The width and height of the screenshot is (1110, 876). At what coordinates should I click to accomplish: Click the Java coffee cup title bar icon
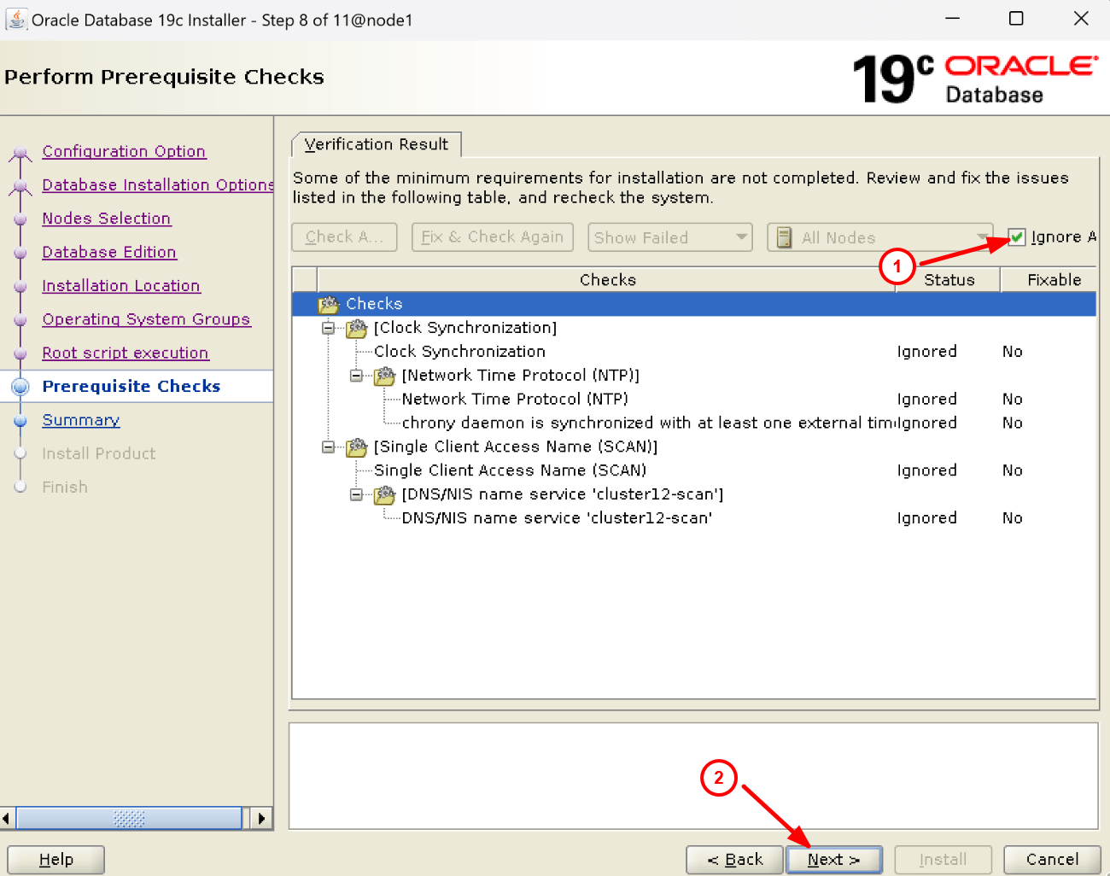tap(16, 19)
